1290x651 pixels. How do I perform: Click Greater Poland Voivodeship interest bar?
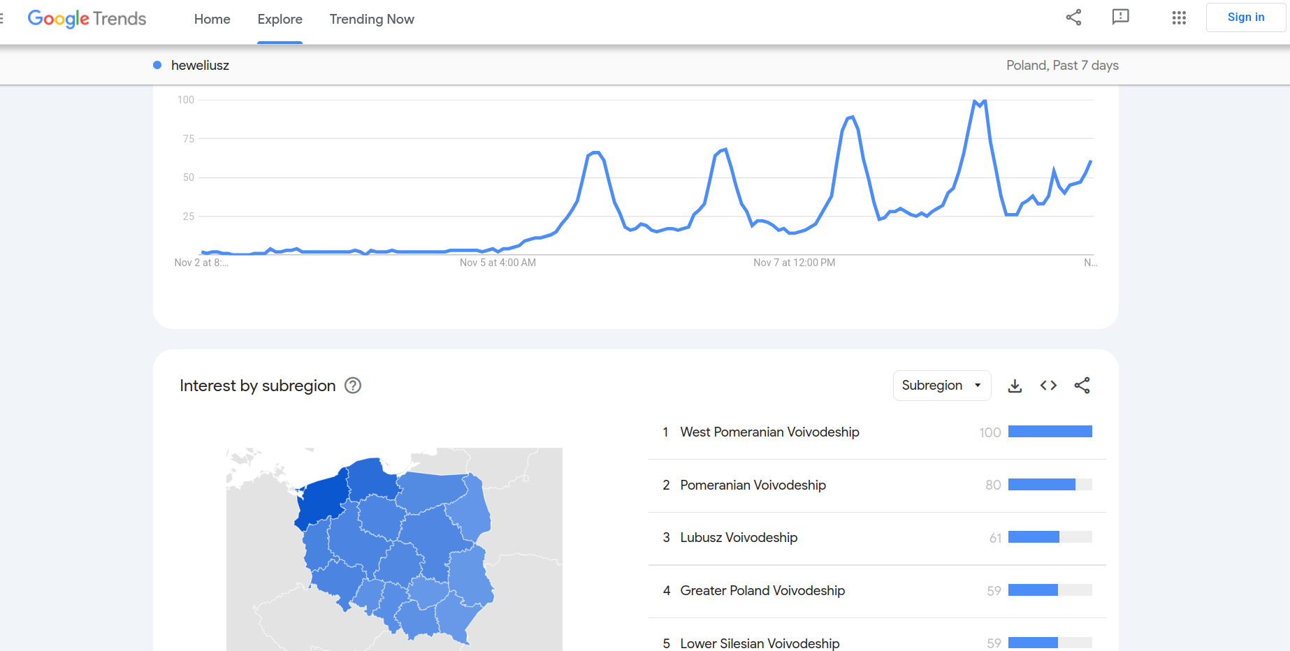point(1050,591)
